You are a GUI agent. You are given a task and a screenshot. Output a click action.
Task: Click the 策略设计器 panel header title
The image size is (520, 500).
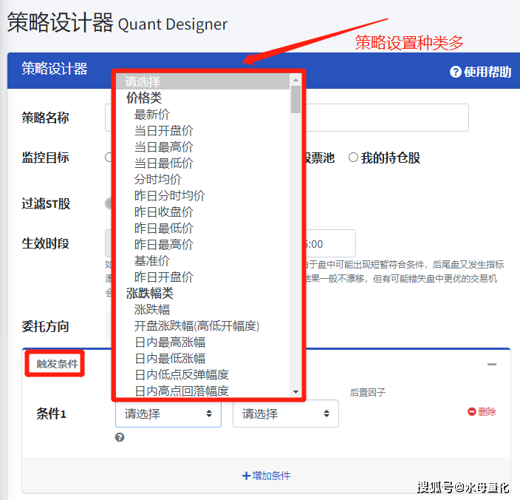click(55, 69)
